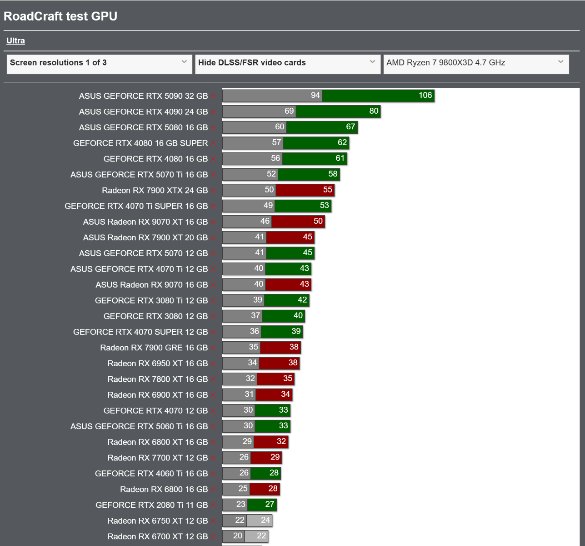Screen dimensions: 585x546
Task: Click ASUS GEFORCE RTX 5090 32 GB label
Action: click(x=143, y=96)
